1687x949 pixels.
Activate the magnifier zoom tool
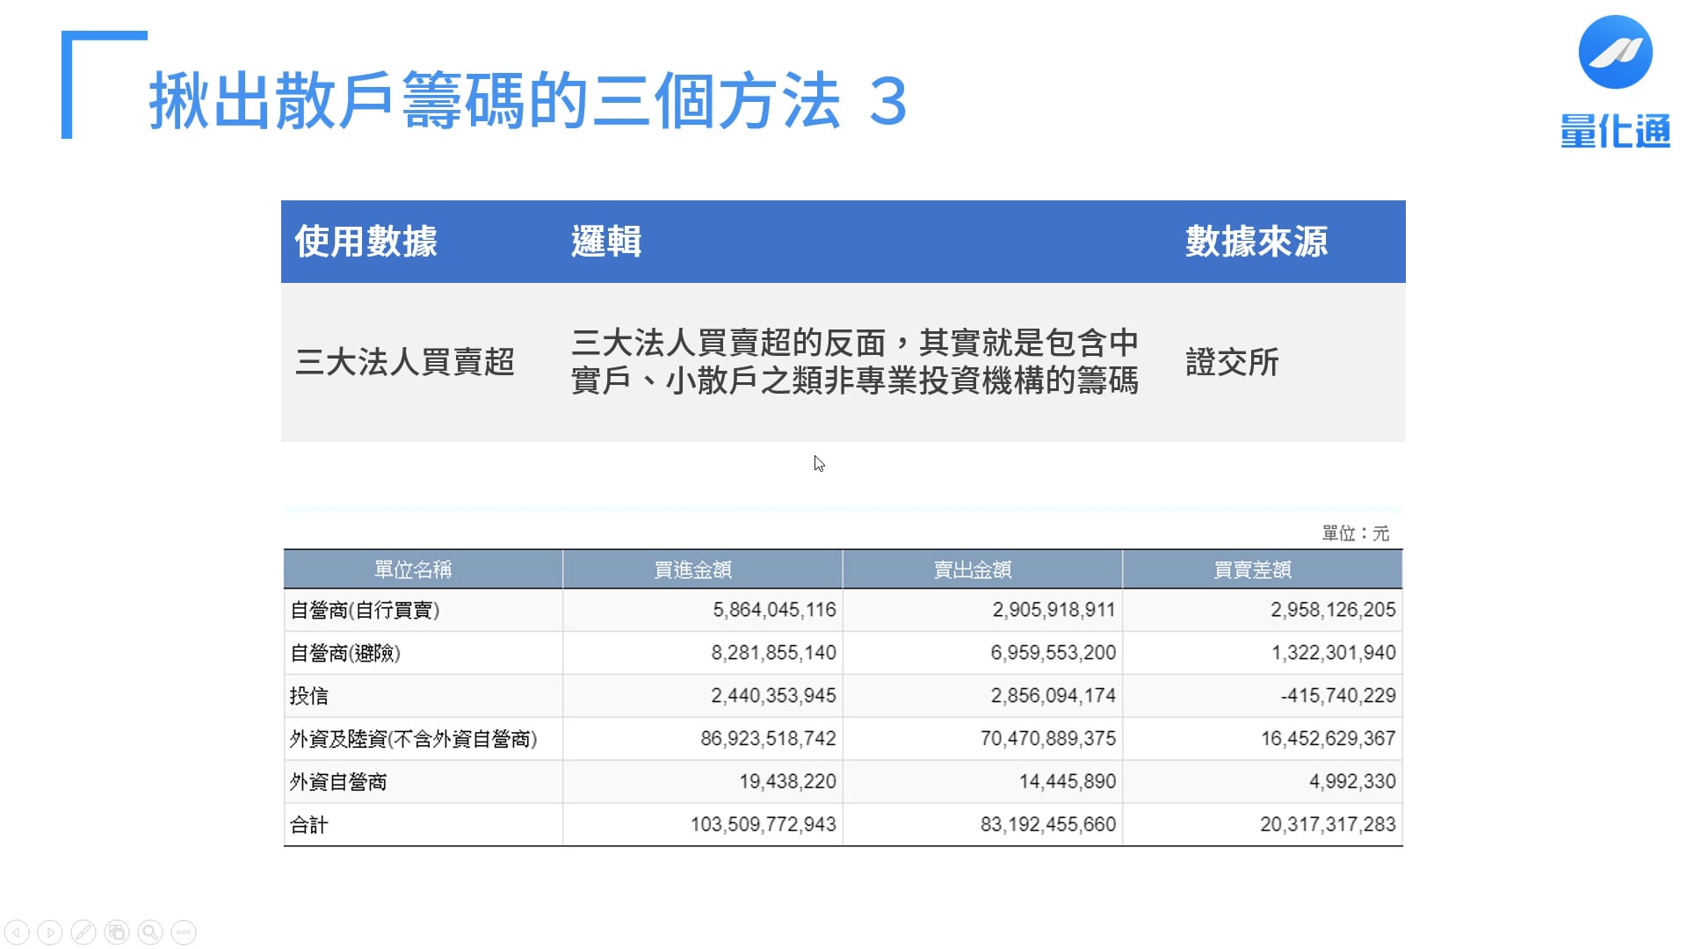[x=150, y=932]
